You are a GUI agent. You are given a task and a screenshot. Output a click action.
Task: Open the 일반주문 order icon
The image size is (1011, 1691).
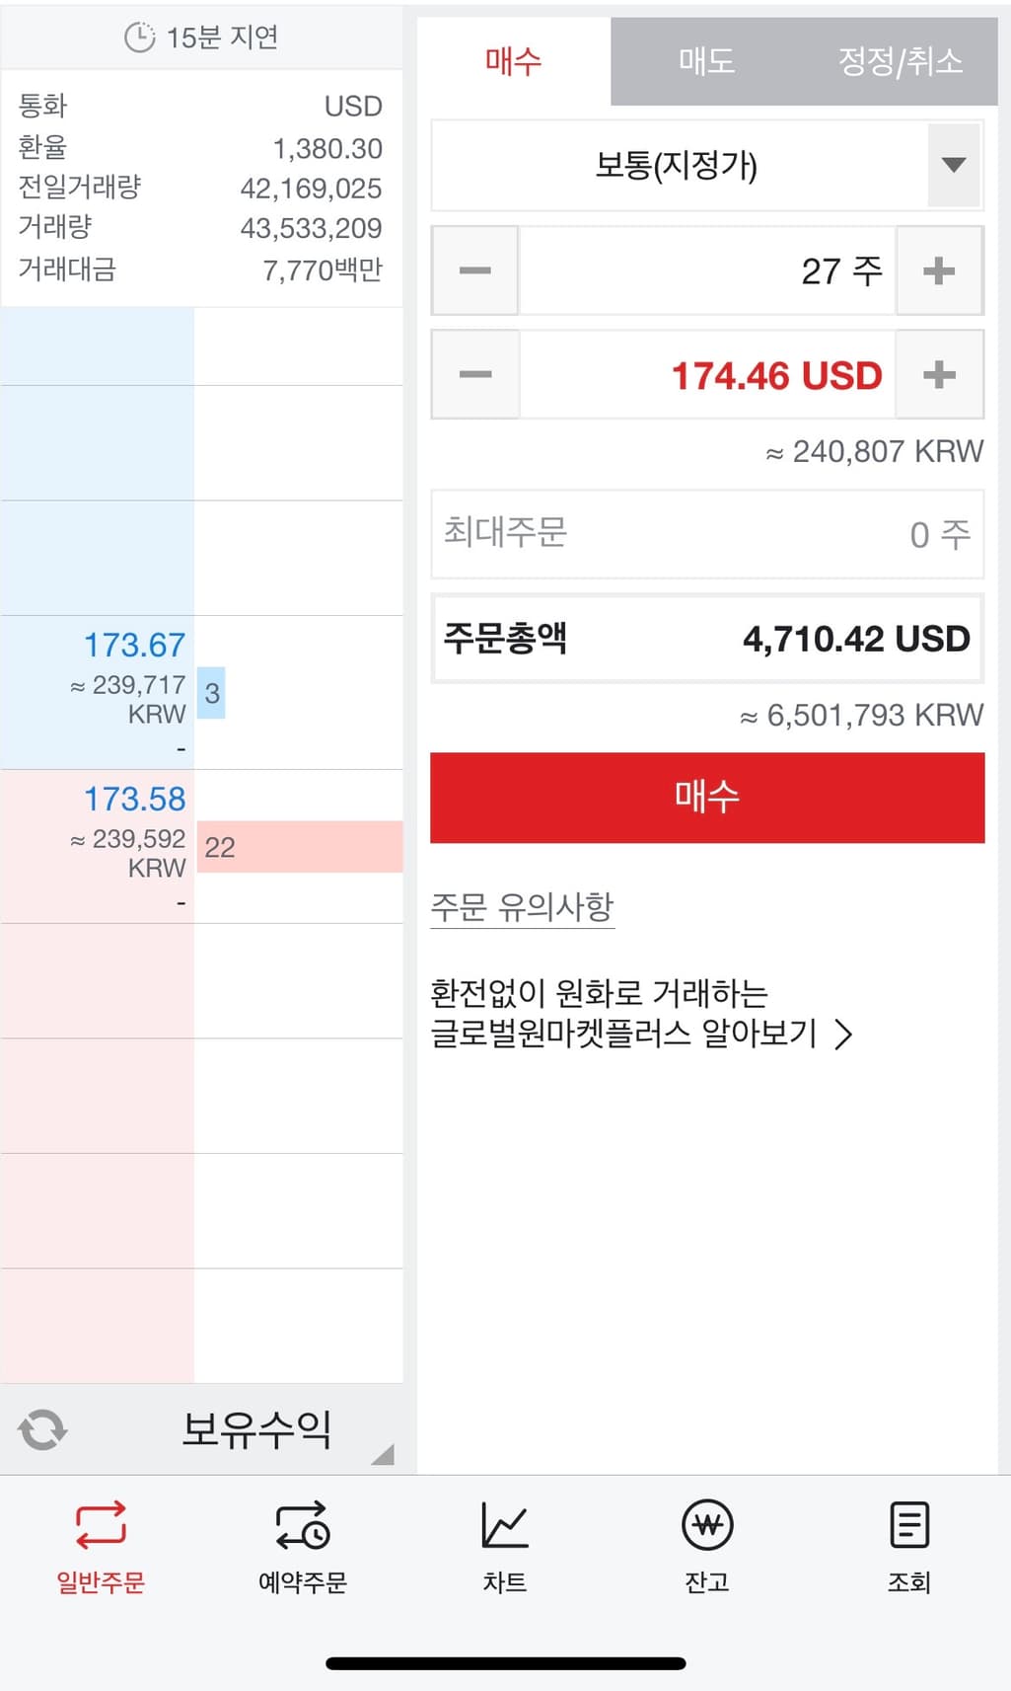tap(101, 1525)
